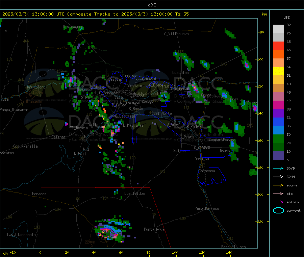Click the El_Desvio location label

(79, 128)
